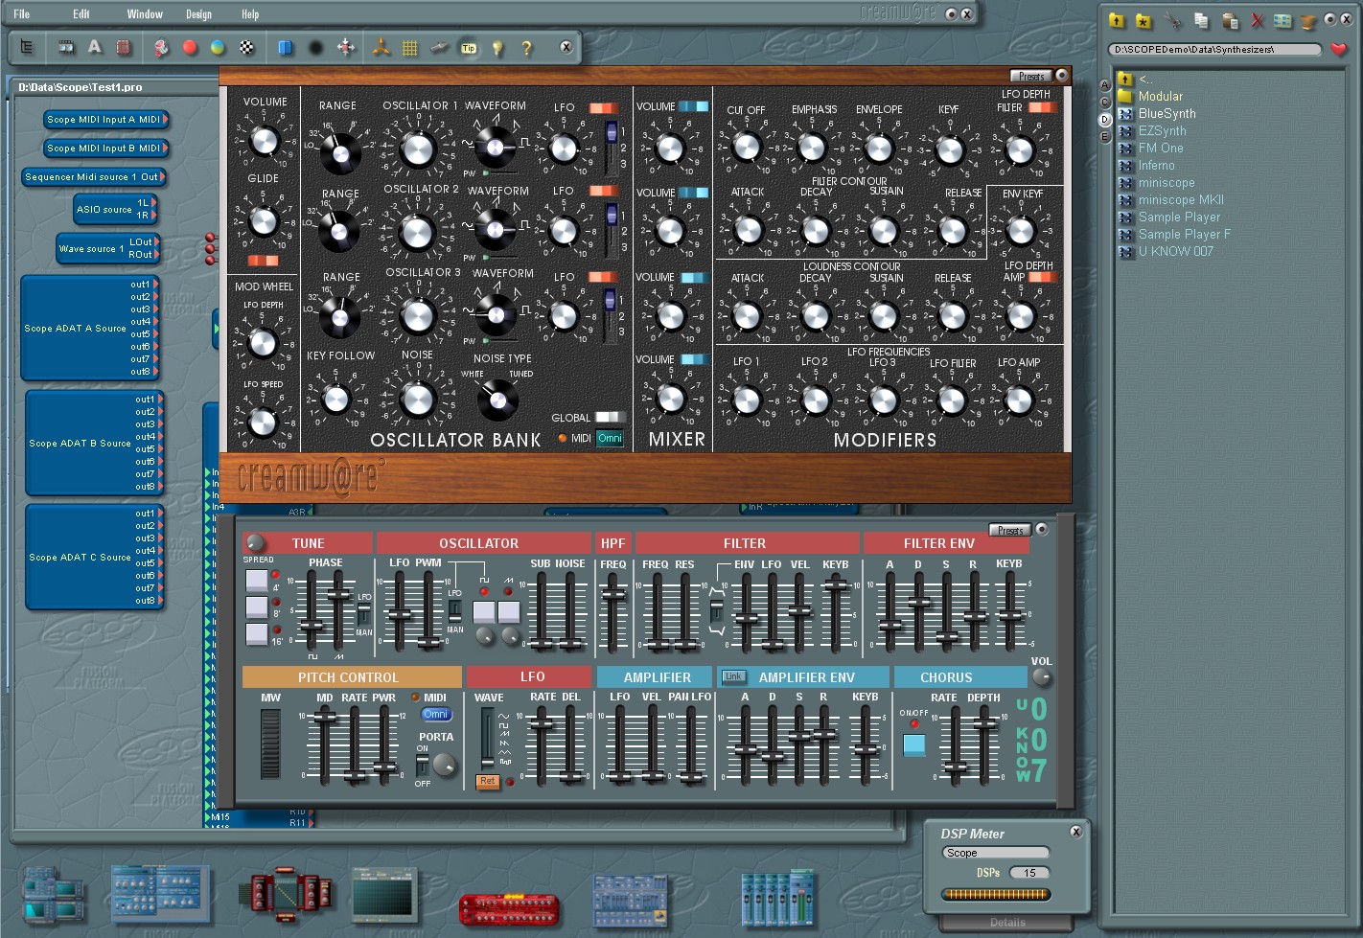Click the red X delete icon in browser
The height and width of the screenshot is (938, 1363).
tap(1257, 20)
